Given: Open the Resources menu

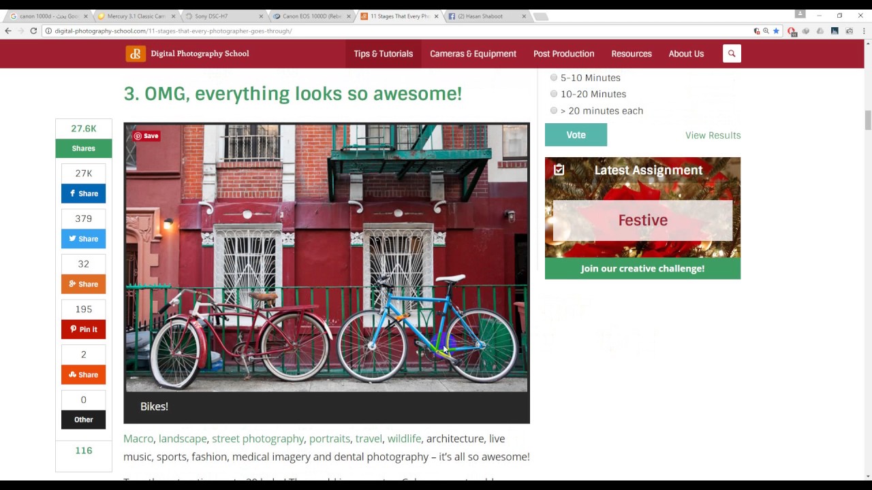Looking at the screenshot, I should pyautogui.click(x=632, y=54).
